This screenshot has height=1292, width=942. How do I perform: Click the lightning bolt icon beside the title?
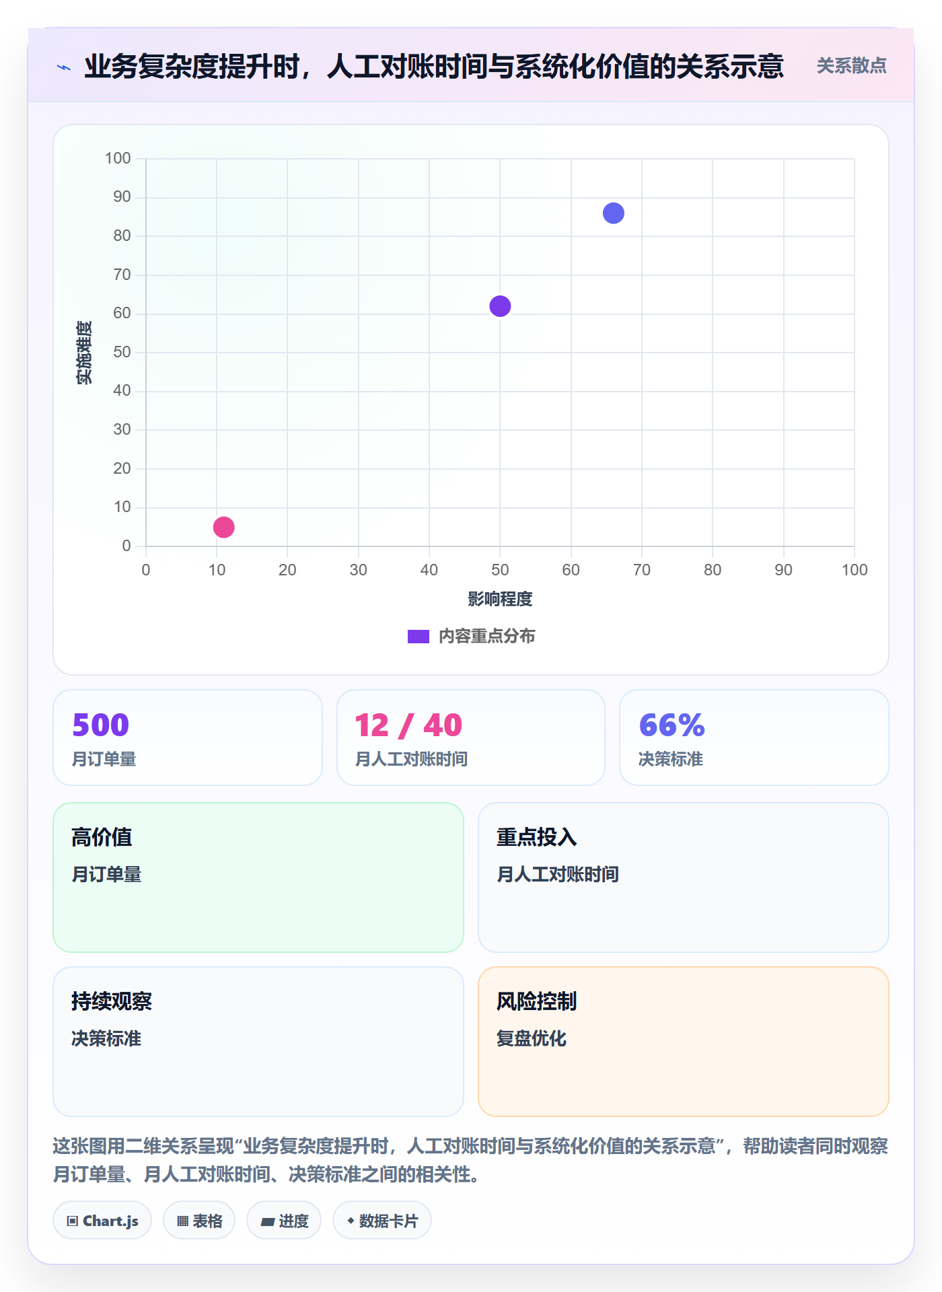(x=64, y=67)
